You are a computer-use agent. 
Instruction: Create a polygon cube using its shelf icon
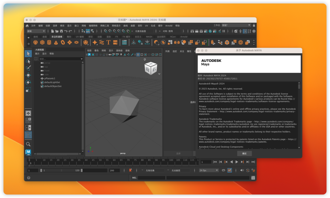tap(42, 42)
